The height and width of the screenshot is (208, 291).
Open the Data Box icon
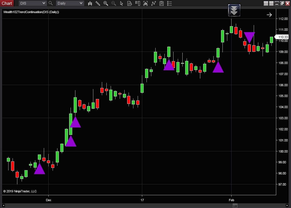coord(130,3)
